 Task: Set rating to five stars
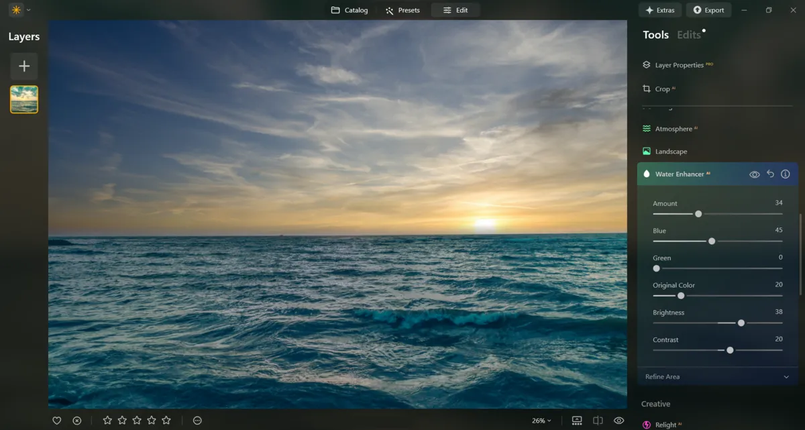166,421
